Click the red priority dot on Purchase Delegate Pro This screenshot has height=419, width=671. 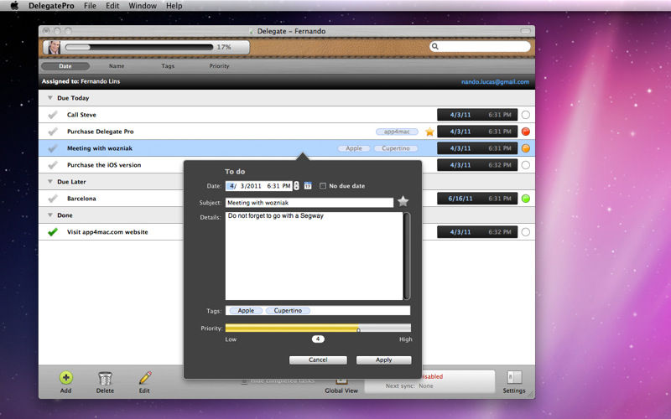(x=526, y=132)
